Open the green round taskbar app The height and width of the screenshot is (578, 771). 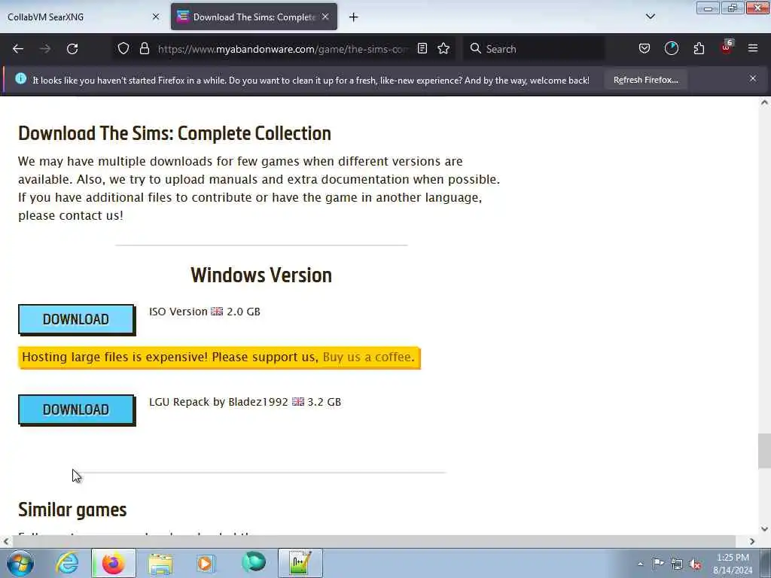pos(254,562)
